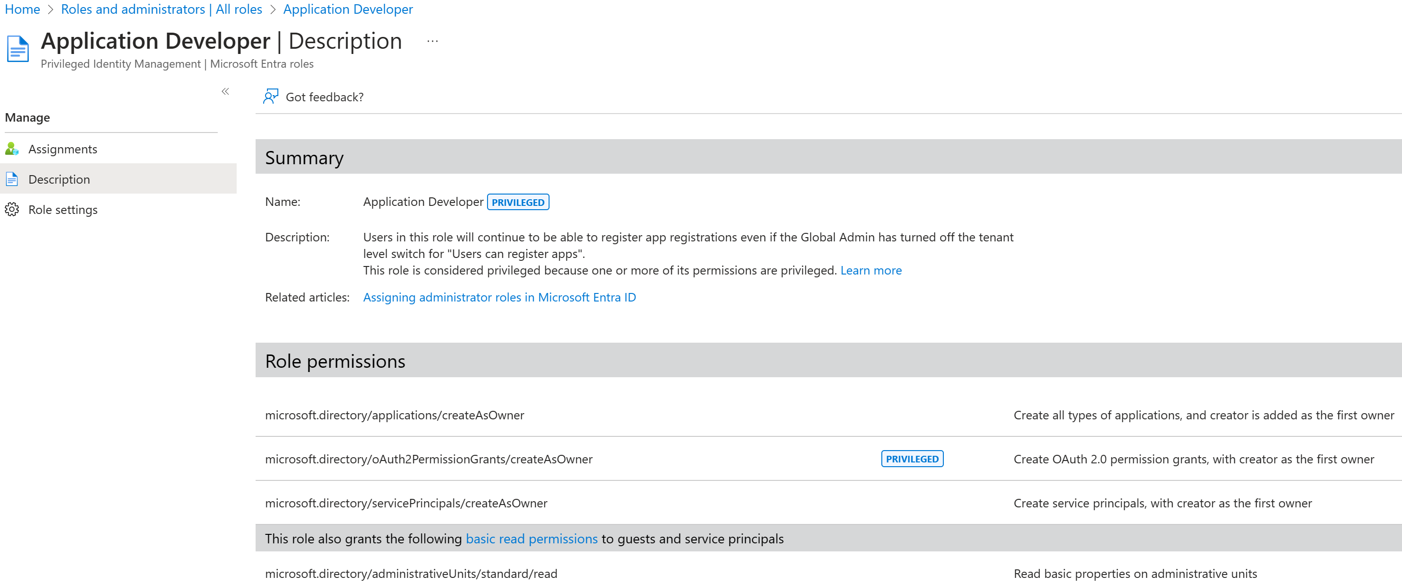
Task: Click the Got feedback person icon
Action: (270, 97)
